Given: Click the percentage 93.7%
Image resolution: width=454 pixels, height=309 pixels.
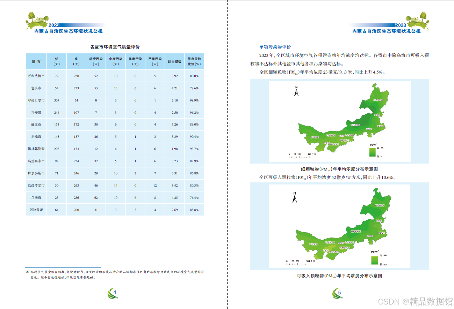Looking at the screenshot, I should [194, 149].
